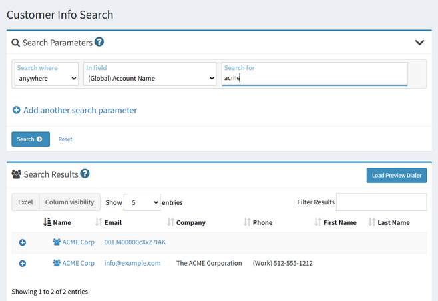Click the Search Parameters magnifier icon

click(x=16, y=43)
